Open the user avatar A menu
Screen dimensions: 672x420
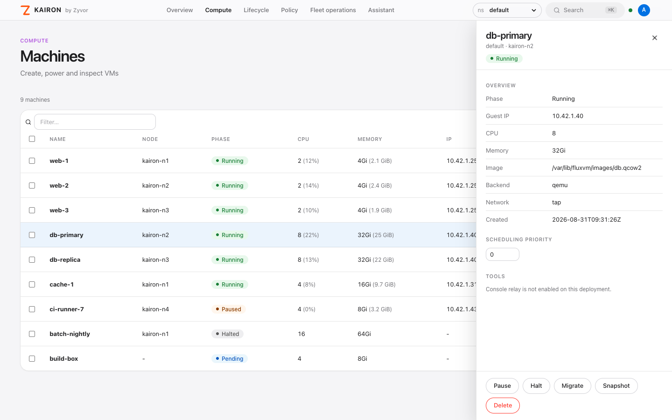tap(644, 10)
